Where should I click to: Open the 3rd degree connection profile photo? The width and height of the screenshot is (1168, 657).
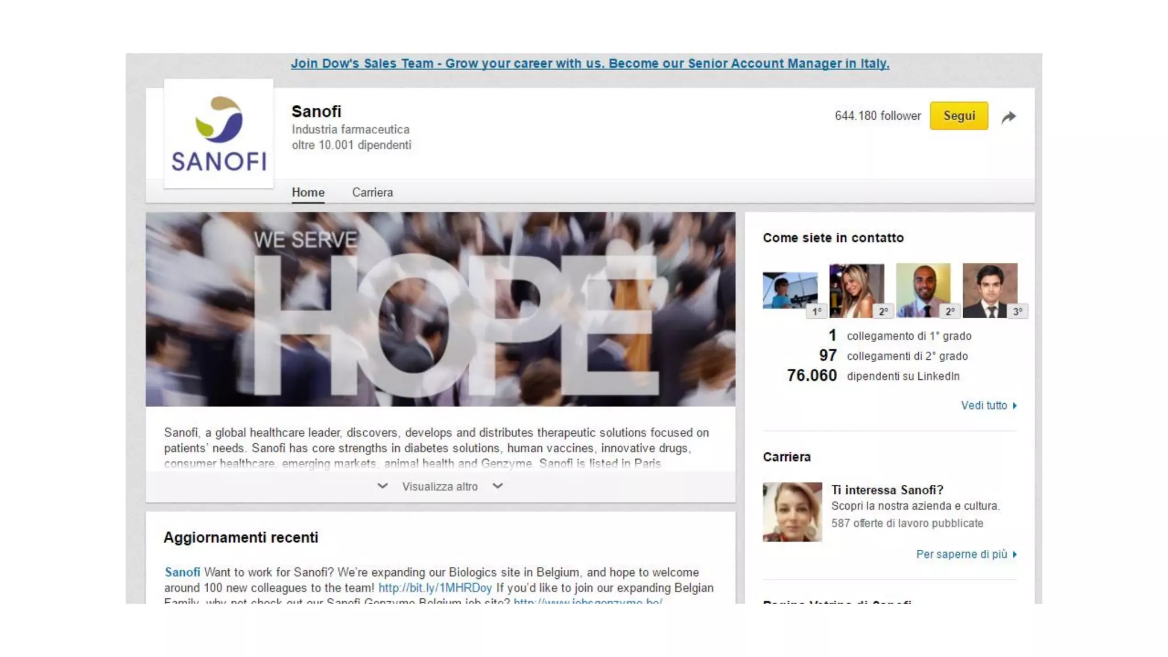click(x=990, y=290)
